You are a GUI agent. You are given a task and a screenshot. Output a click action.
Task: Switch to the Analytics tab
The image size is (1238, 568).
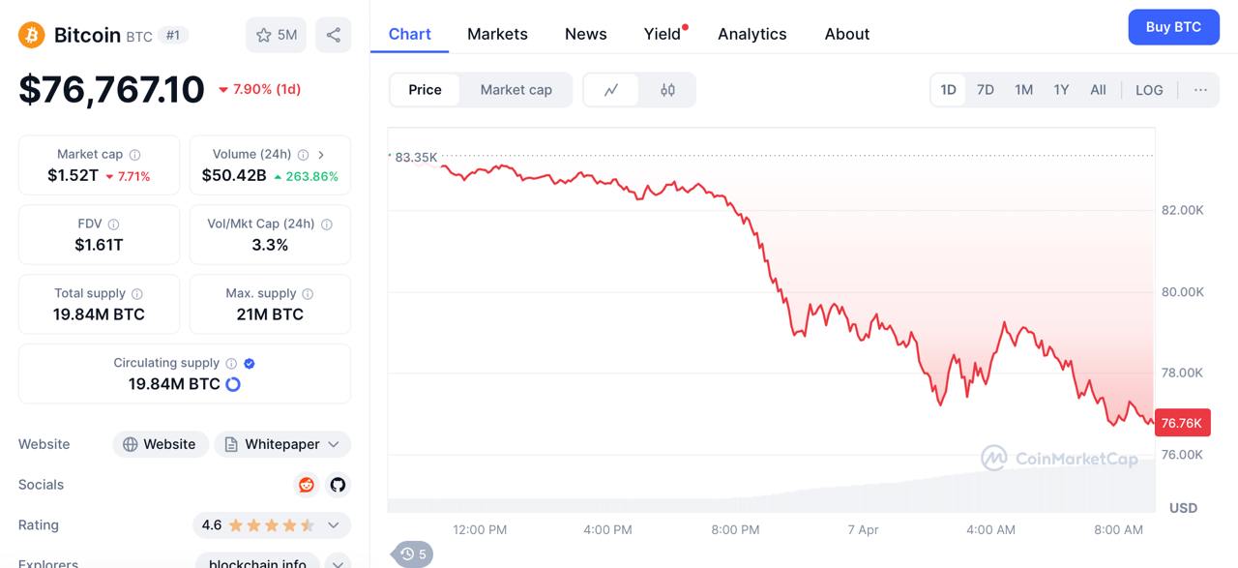(x=752, y=34)
